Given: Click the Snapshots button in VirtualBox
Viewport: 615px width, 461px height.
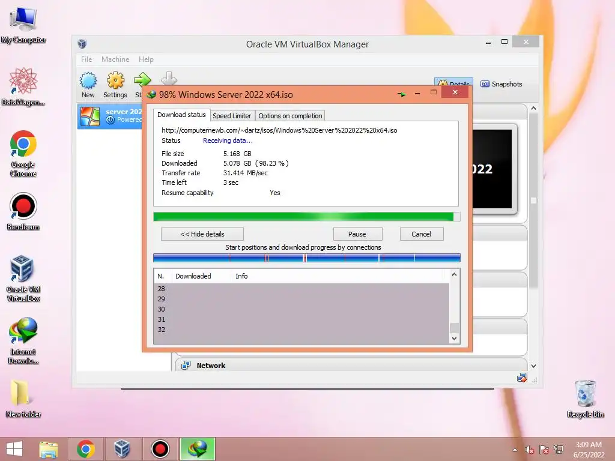Looking at the screenshot, I should click(501, 84).
